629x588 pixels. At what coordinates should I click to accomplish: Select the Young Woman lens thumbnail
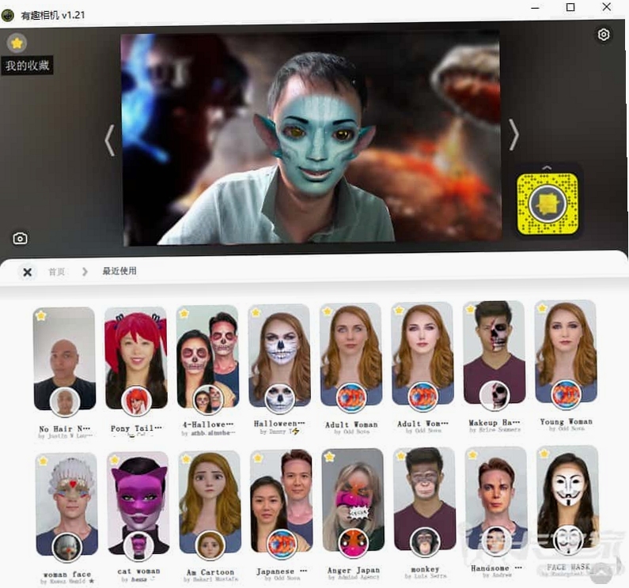[566, 351]
